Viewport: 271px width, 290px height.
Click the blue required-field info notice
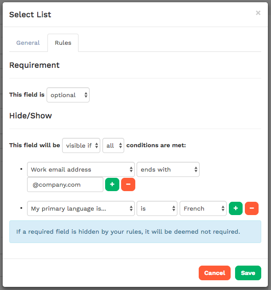click(135, 231)
